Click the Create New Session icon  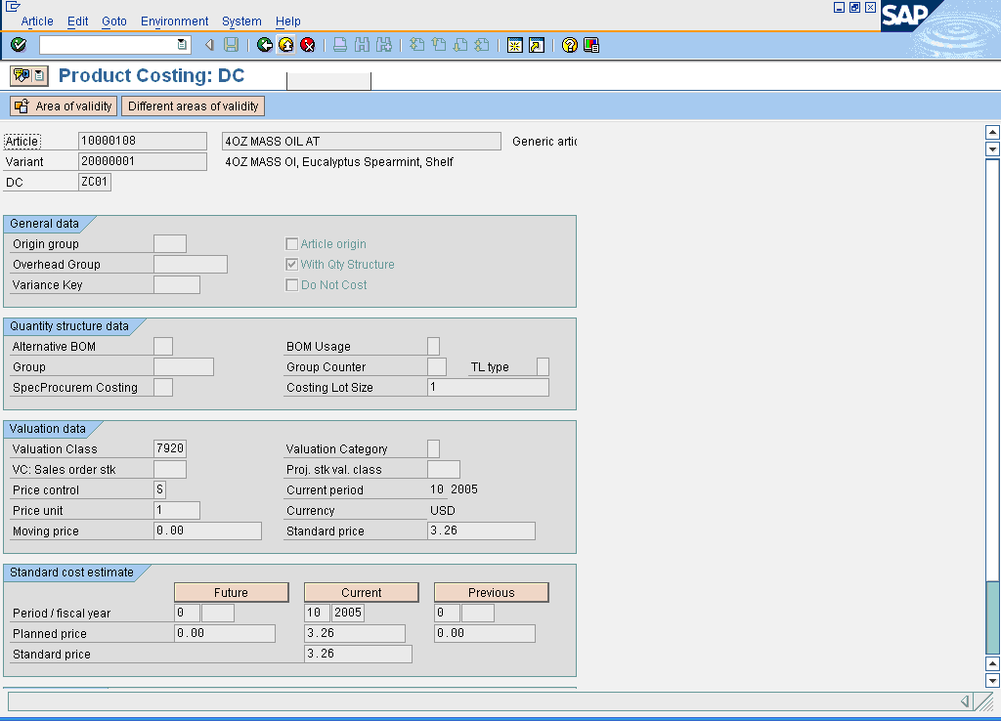[x=514, y=45]
